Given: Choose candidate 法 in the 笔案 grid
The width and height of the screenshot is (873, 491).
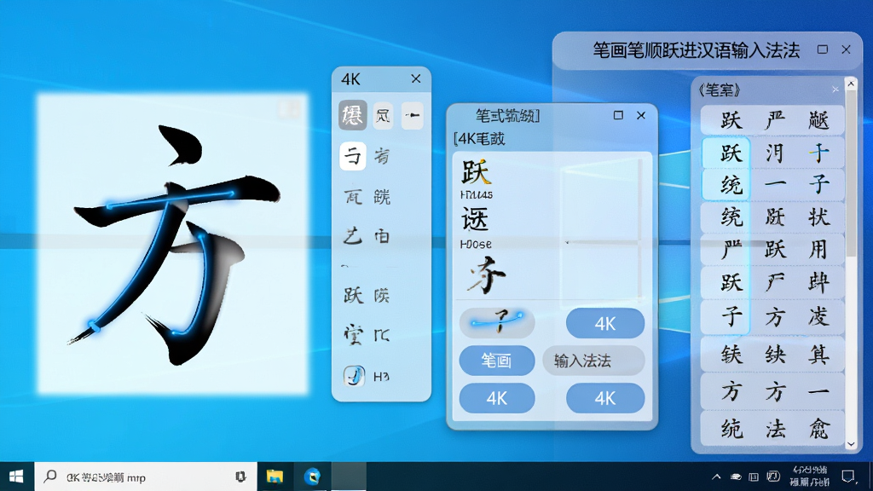Looking at the screenshot, I should [775, 429].
